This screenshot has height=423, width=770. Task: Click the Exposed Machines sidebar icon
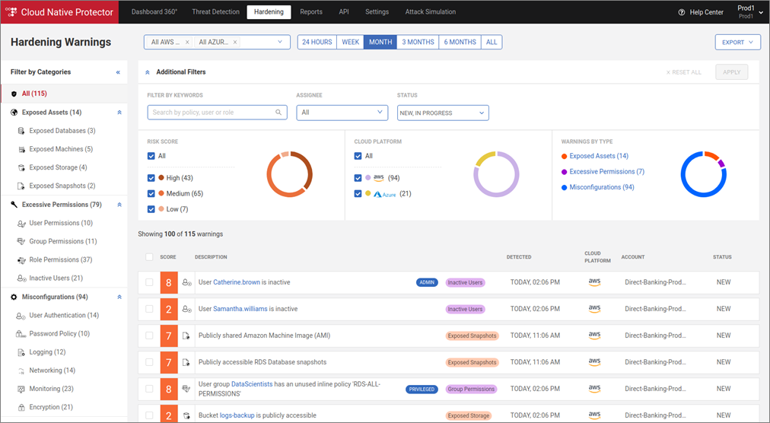(x=21, y=149)
